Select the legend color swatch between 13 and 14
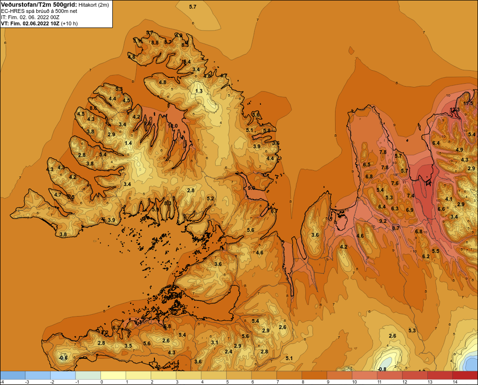478x385 pixels. coord(440,375)
